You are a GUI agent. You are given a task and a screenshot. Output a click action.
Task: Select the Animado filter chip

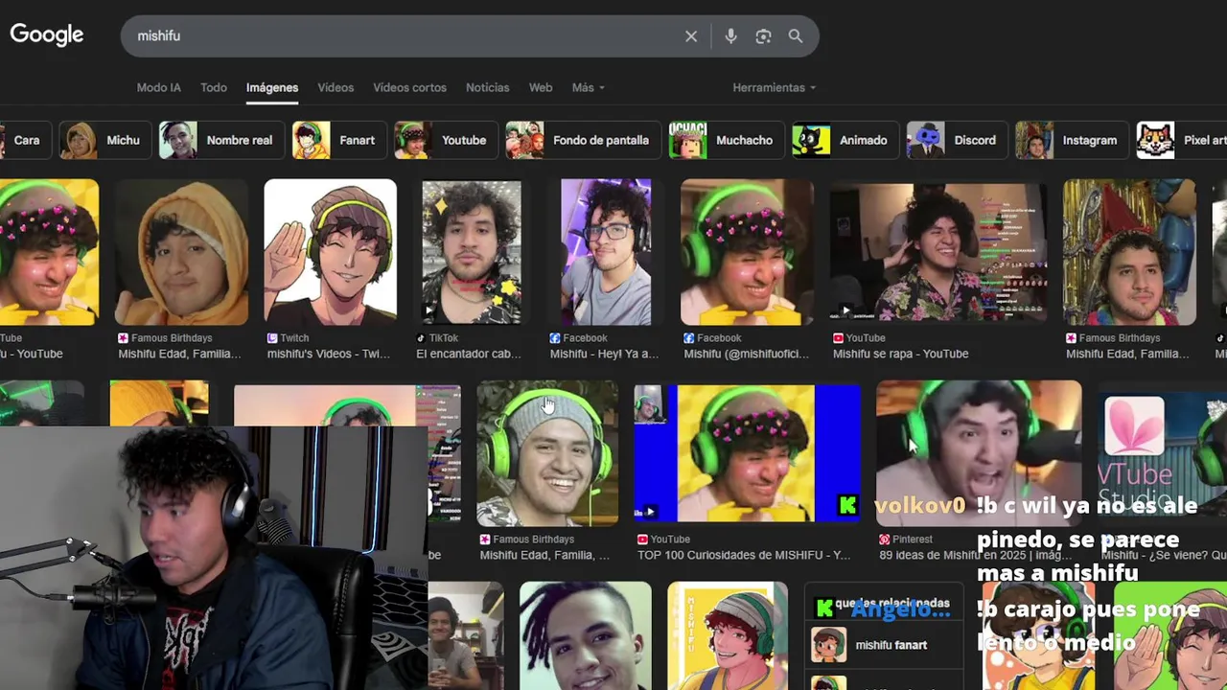pyautogui.click(x=845, y=140)
